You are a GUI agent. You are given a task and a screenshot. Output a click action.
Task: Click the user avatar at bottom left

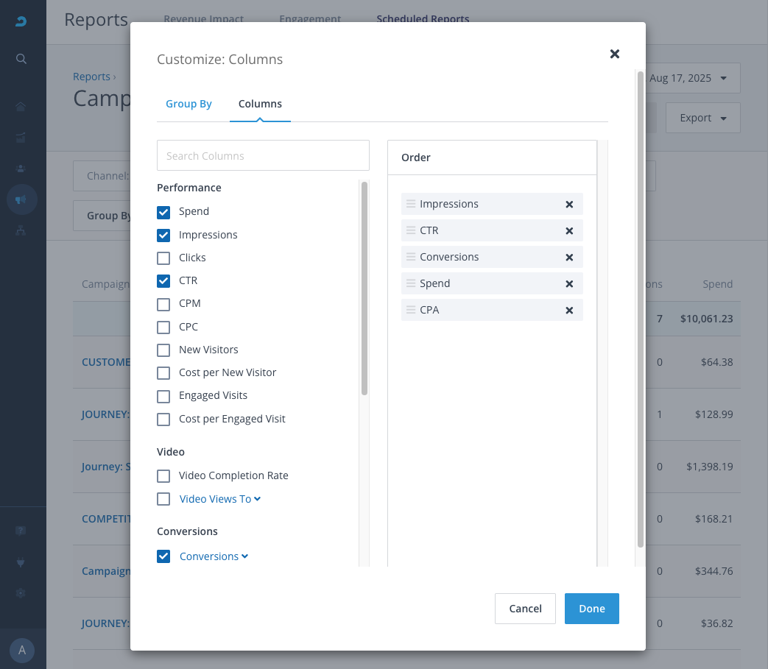click(x=22, y=650)
